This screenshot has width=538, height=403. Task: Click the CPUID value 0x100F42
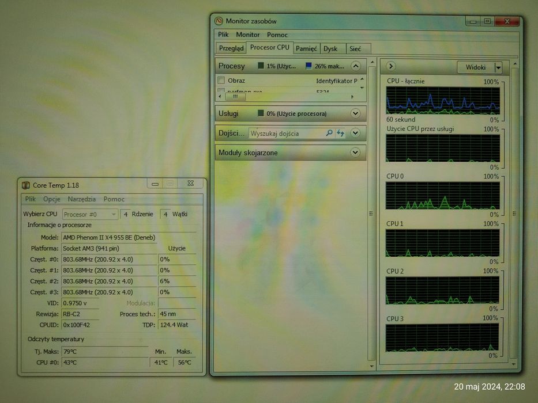pyautogui.click(x=80, y=325)
